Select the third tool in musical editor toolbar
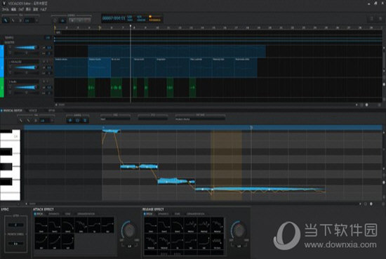The height and width of the screenshot is (259, 386). pyautogui.click(x=36, y=121)
